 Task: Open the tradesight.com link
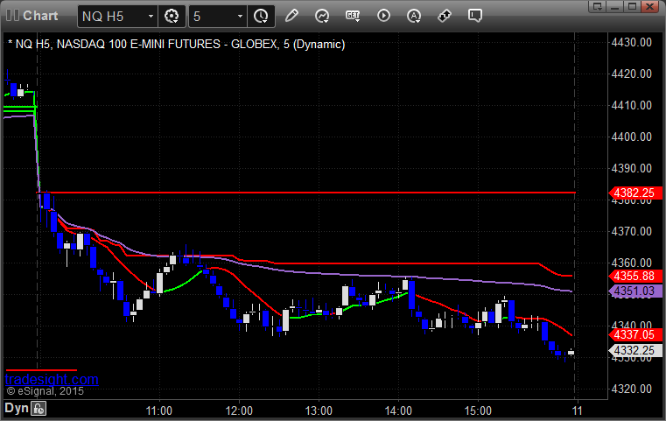(x=52, y=379)
